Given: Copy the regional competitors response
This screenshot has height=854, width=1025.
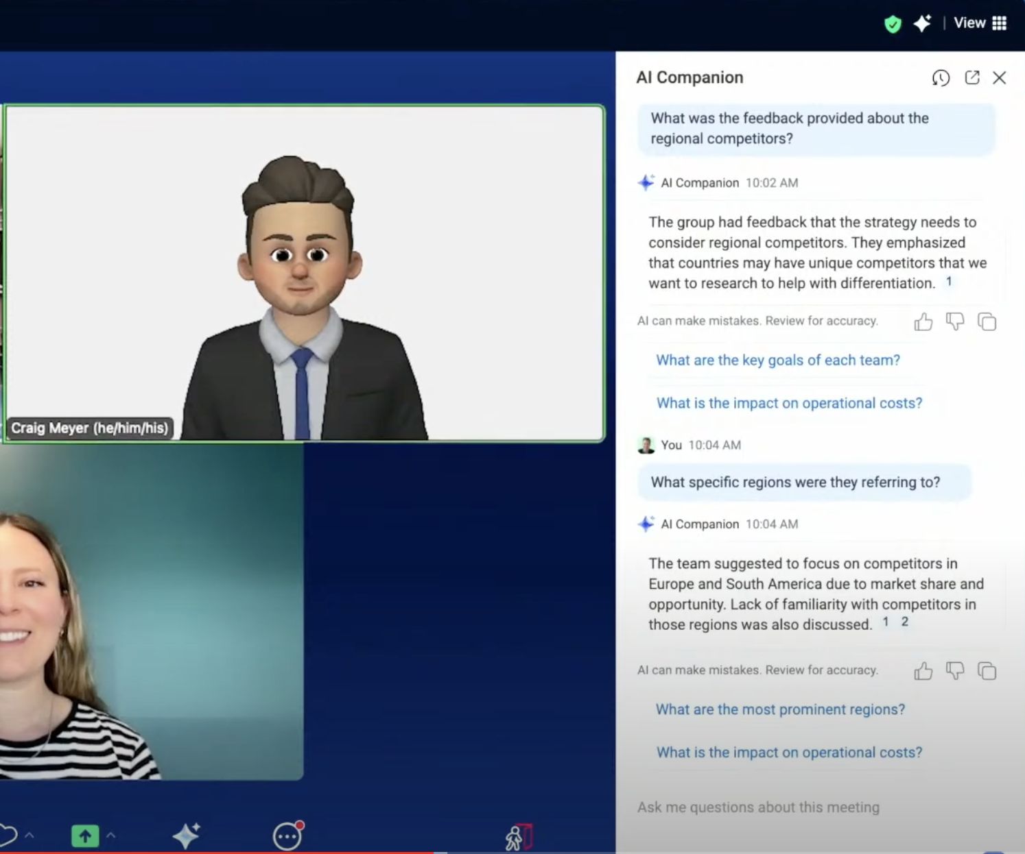Looking at the screenshot, I should pos(987,321).
